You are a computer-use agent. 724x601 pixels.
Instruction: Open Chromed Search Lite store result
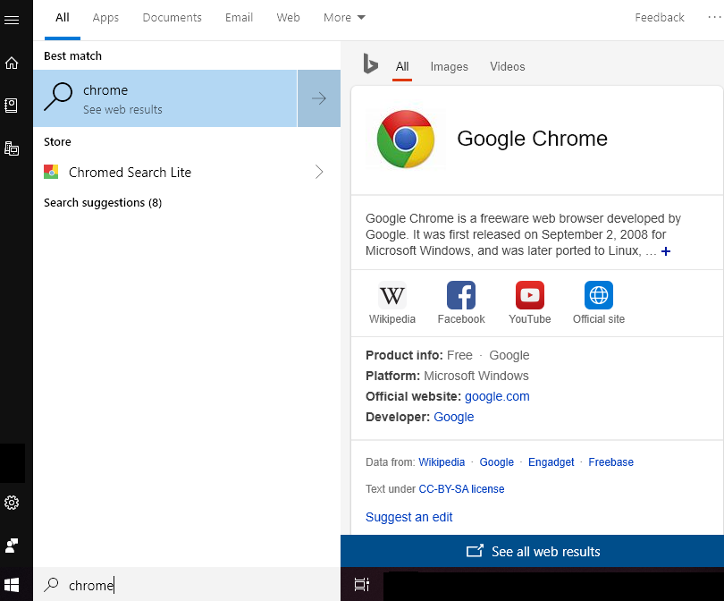coord(187,172)
